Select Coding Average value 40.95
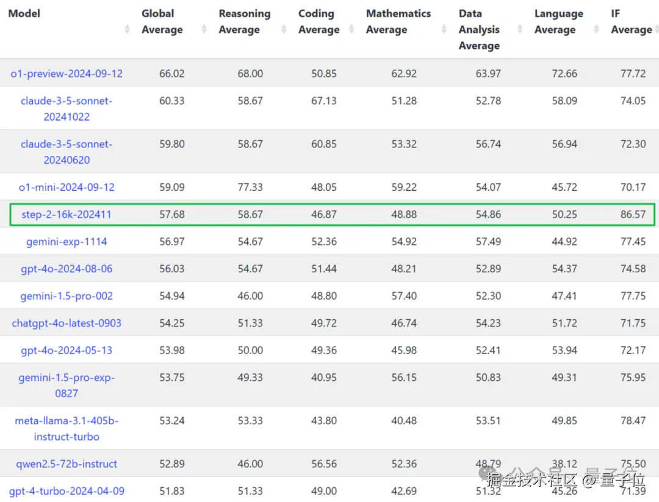Screen dimensions: 659x502 coord(324,377)
